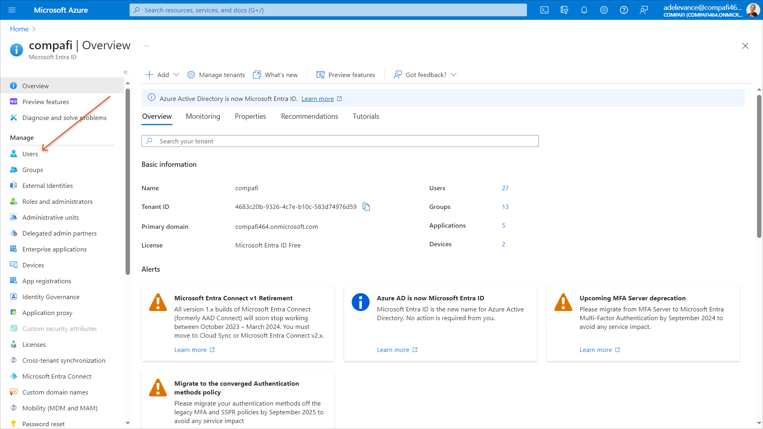The width and height of the screenshot is (763, 429).
Task: Click the directories and subscriptions filter icon
Action: click(564, 10)
